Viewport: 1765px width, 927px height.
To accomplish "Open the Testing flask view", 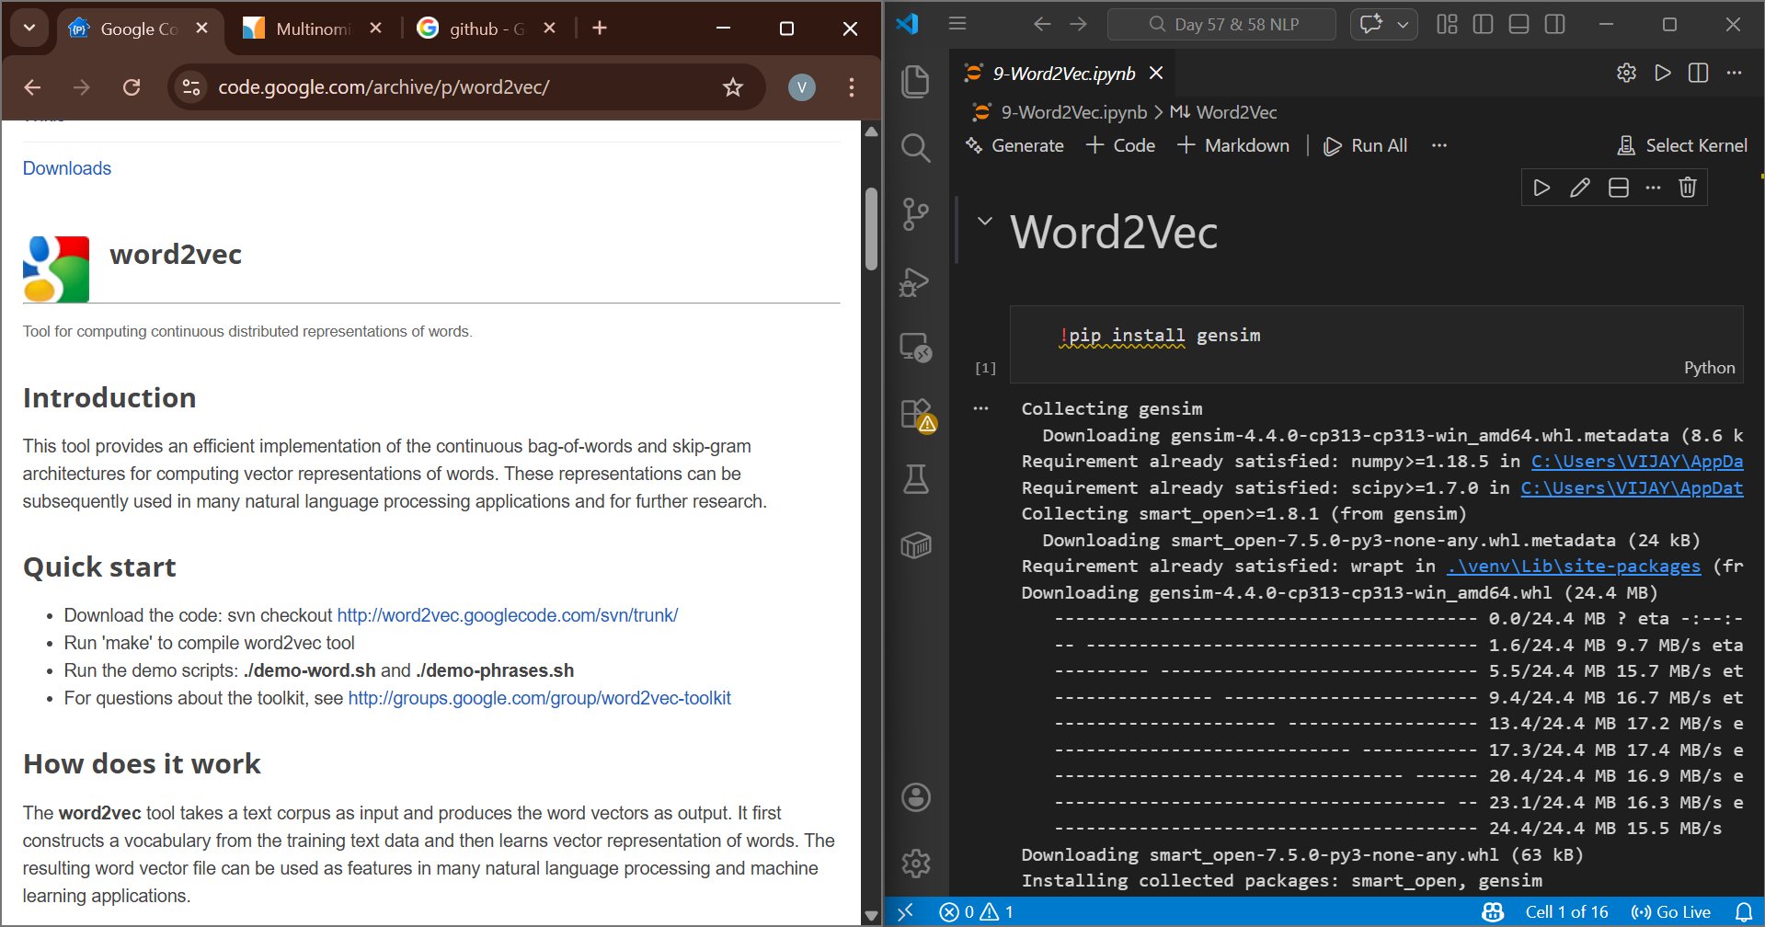I will tap(915, 479).
